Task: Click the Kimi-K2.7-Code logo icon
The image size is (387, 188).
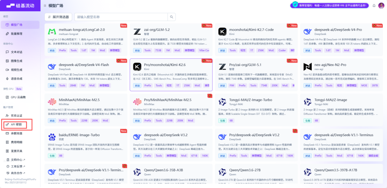Action: (x=222, y=32)
